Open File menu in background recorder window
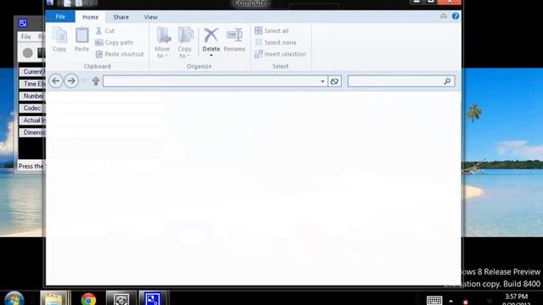The width and height of the screenshot is (543, 305). tap(26, 36)
